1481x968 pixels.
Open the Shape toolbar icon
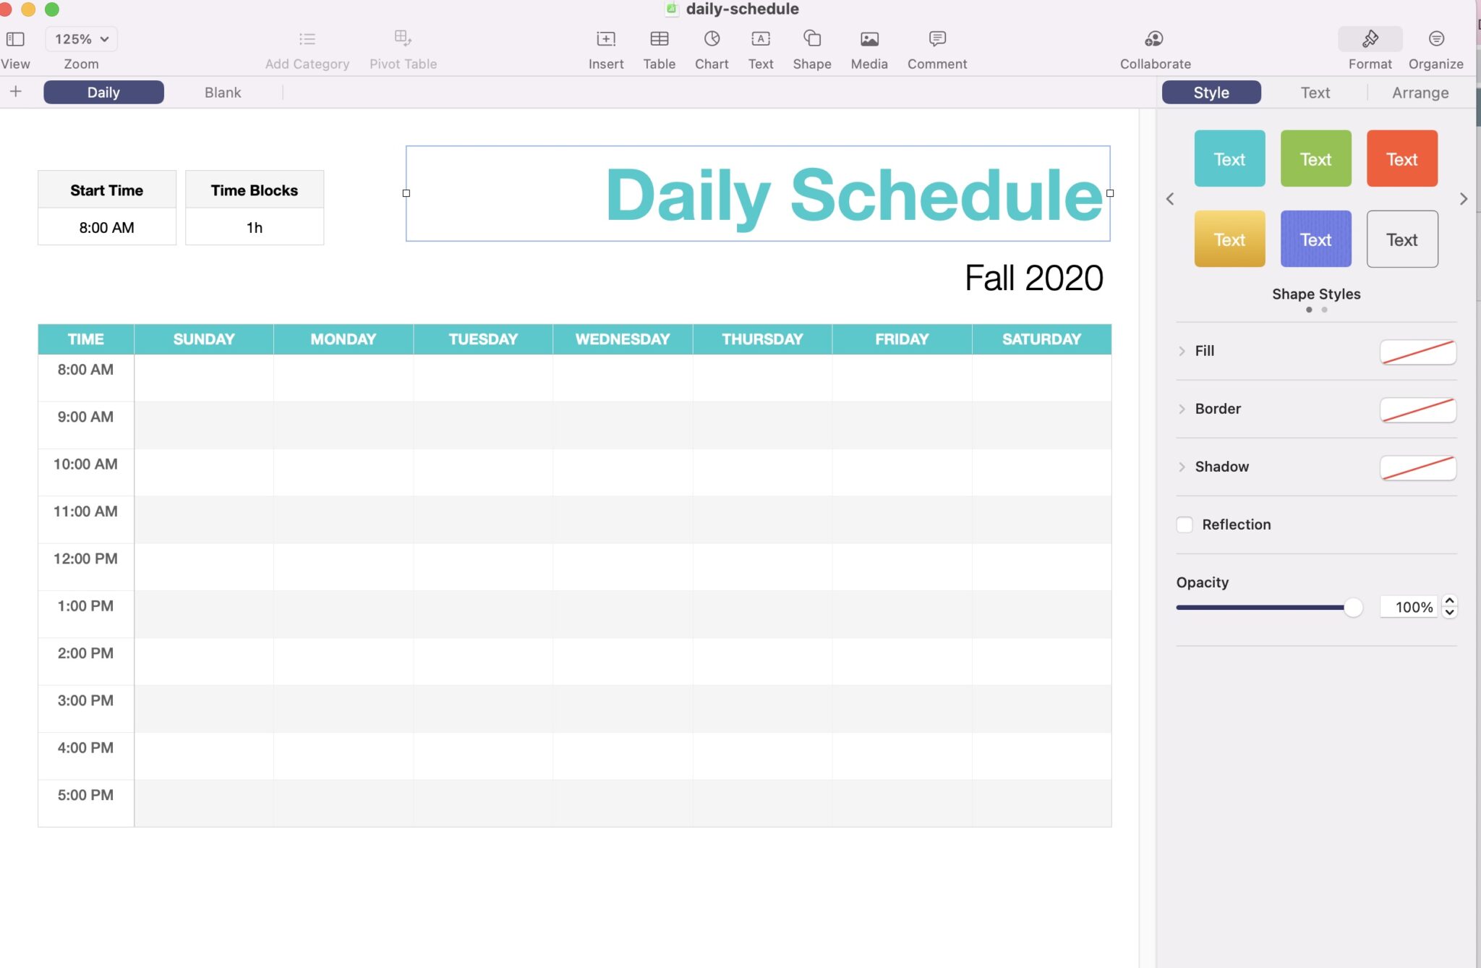812,38
